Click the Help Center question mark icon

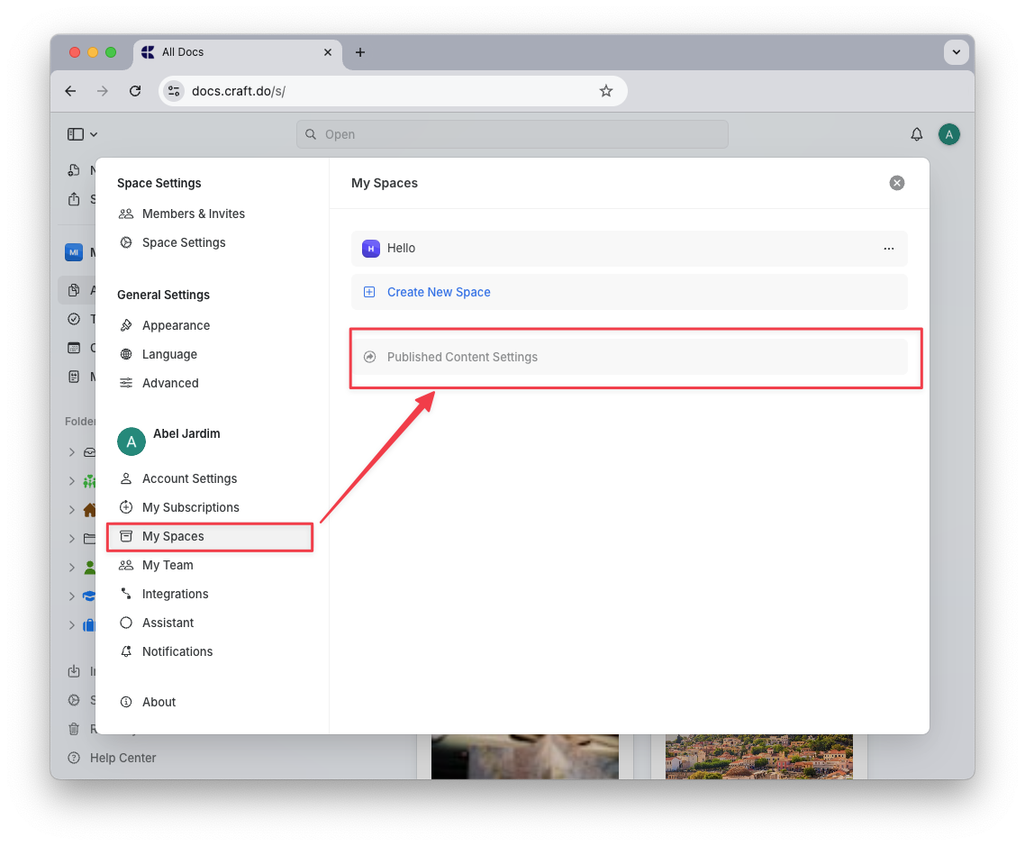[75, 758]
